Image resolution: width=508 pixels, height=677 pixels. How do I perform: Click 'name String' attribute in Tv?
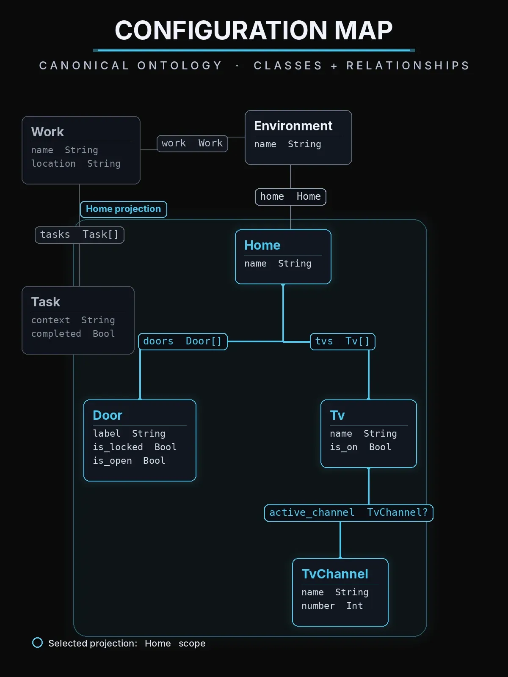pos(363,434)
